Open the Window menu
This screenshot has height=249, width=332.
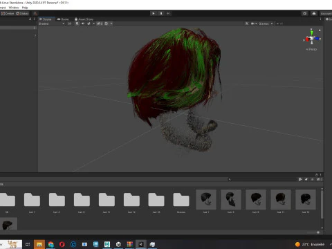tap(14, 8)
